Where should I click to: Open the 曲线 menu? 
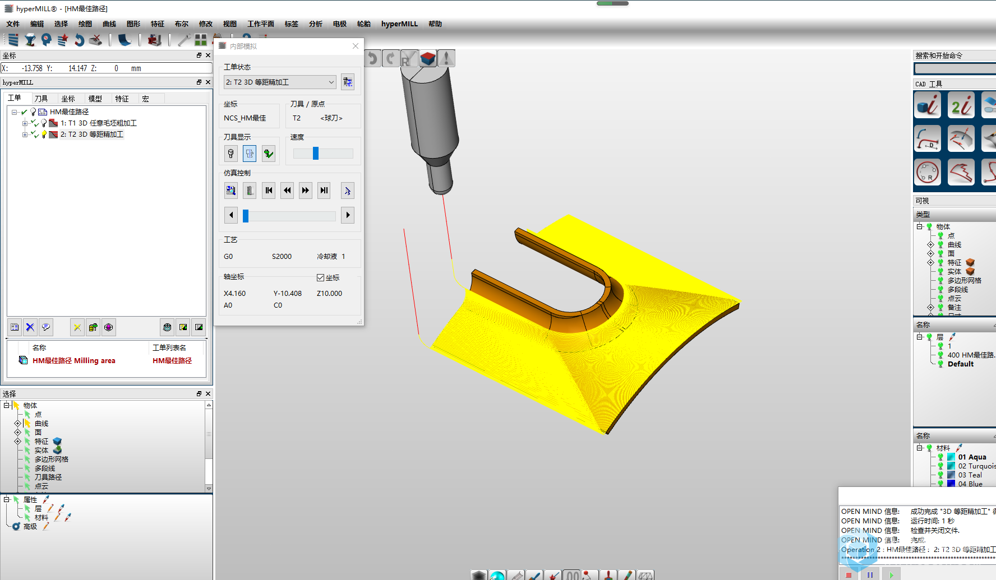click(109, 24)
